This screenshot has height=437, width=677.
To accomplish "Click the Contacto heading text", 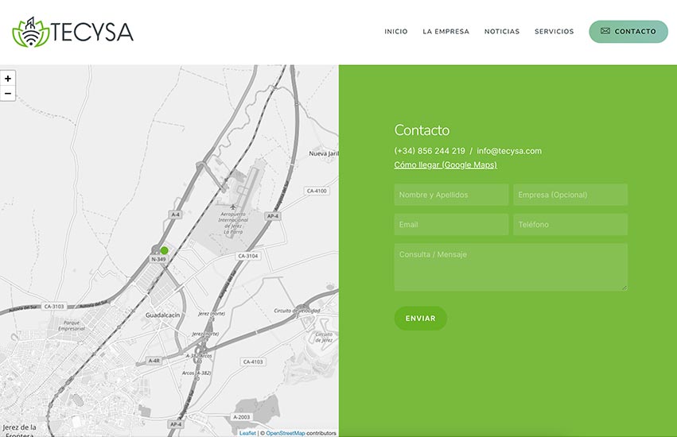I will (x=422, y=130).
